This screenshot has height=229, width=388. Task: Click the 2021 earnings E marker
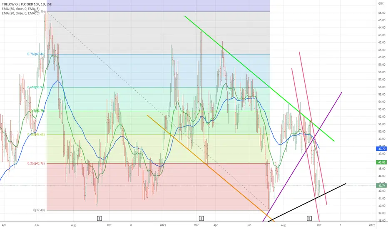coord(99,218)
